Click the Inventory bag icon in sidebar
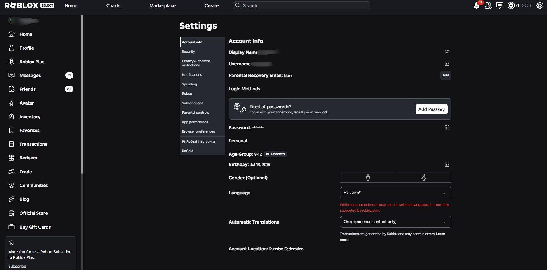Screen dimensions: 547x270 11,117
